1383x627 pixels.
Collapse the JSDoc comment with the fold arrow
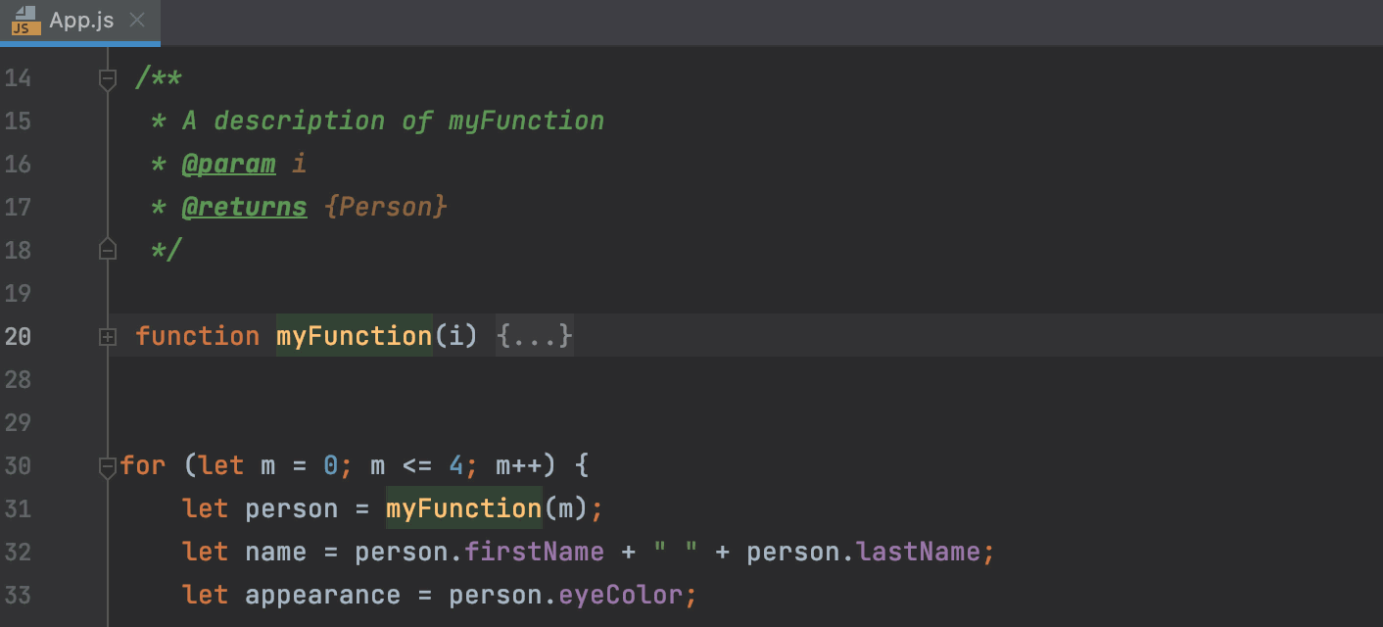[x=108, y=78]
